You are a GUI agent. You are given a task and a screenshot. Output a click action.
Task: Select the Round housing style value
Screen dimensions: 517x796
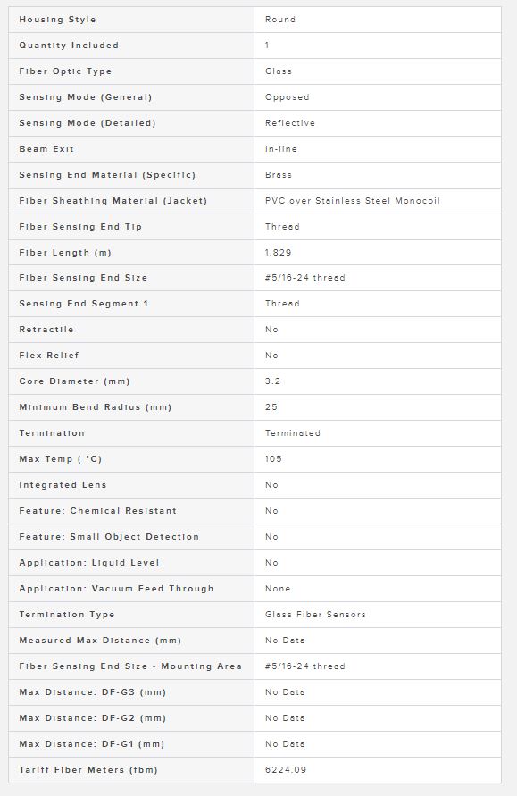point(280,20)
